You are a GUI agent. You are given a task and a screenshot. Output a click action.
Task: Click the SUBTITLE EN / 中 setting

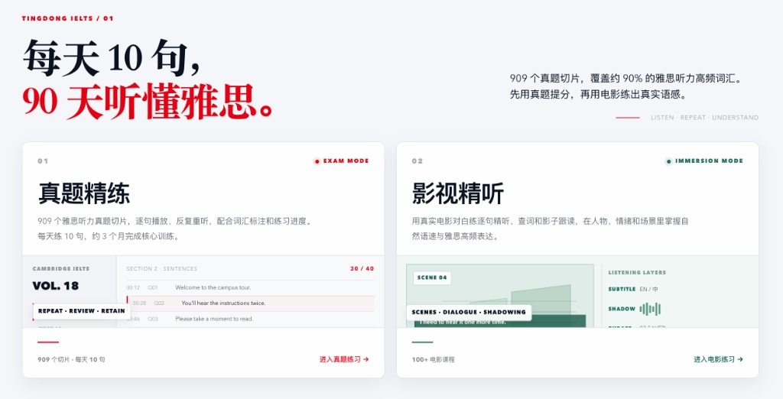point(632,289)
